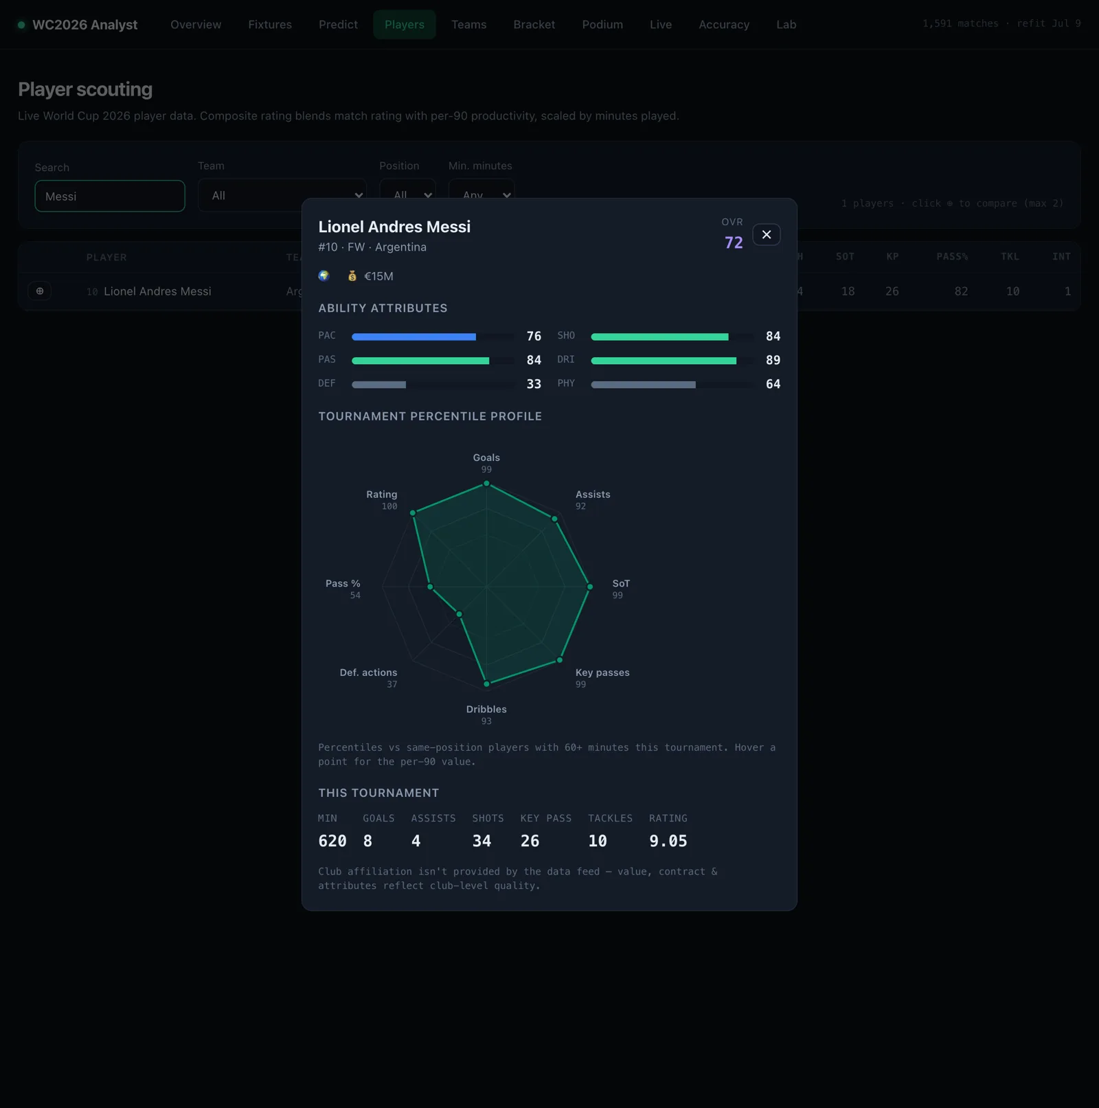Sort by the INT column header
The image size is (1099, 1108).
[1061, 257]
